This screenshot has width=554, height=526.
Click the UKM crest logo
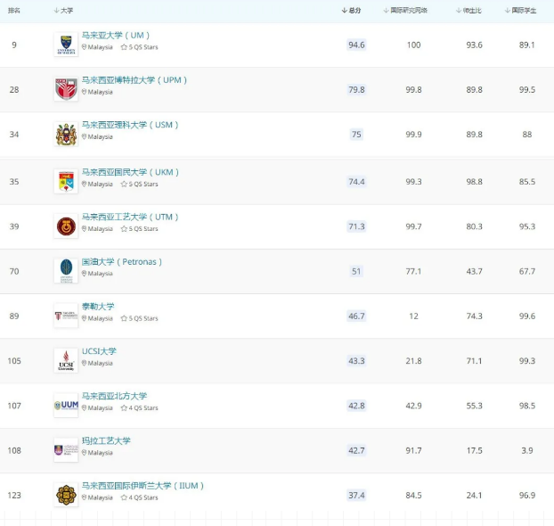click(66, 182)
